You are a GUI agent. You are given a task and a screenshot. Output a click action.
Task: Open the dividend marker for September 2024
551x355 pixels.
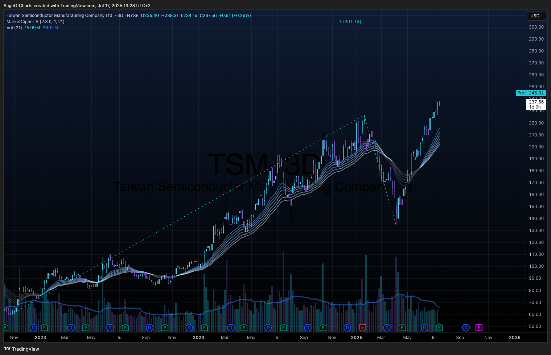[308, 328]
